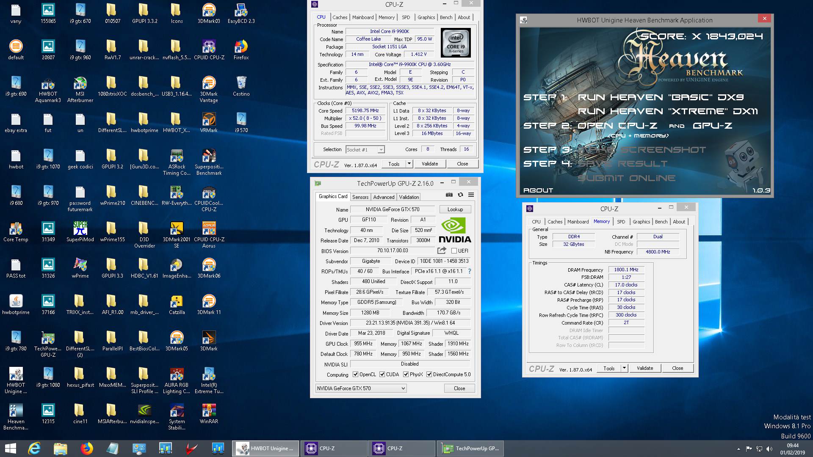Launch WinRAR desktop shortcut
The height and width of the screenshot is (457, 813).
(x=209, y=414)
